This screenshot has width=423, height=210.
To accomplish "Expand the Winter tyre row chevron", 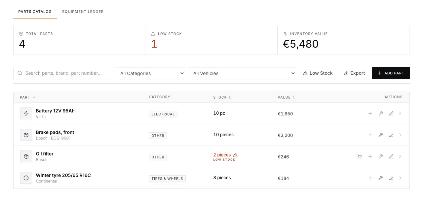I will click(x=400, y=178).
